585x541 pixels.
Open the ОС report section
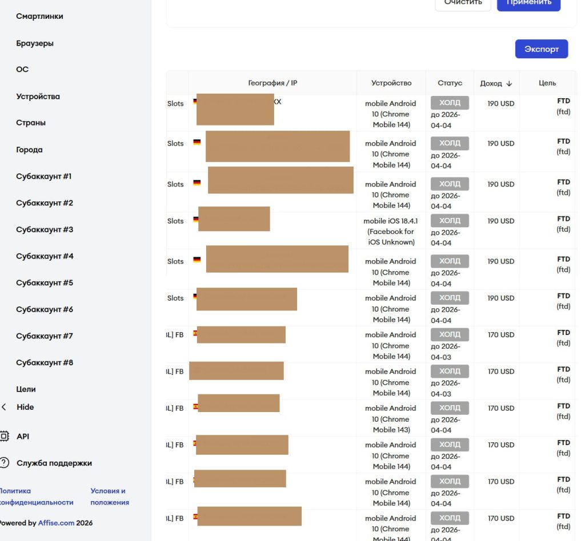pos(22,70)
